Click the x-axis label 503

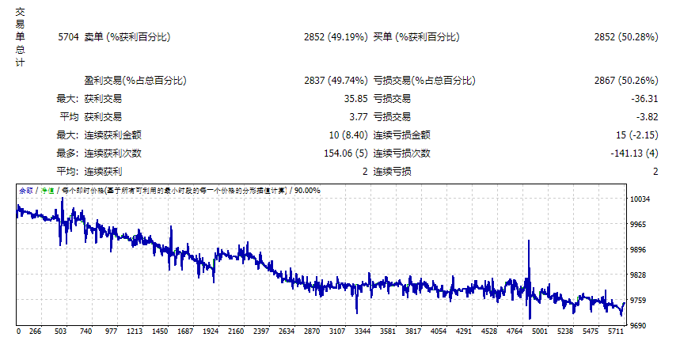(x=60, y=331)
